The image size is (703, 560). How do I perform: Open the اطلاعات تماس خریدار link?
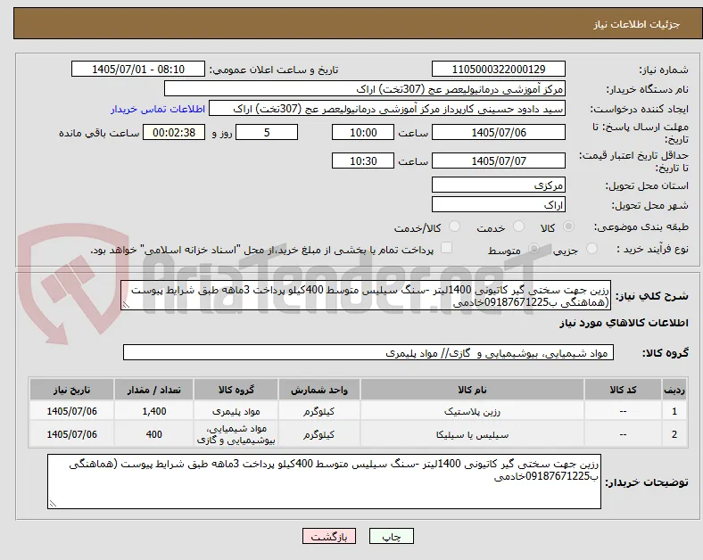click(x=158, y=109)
